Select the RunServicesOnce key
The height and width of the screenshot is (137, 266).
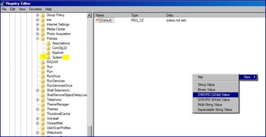click(59, 86)
